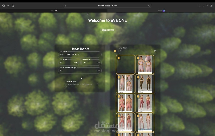Image resolution: width=215 pixels, height=136 pixels.
Task: Delete the light pink leggings card via trash icon
Action: [x=119, y=77]
